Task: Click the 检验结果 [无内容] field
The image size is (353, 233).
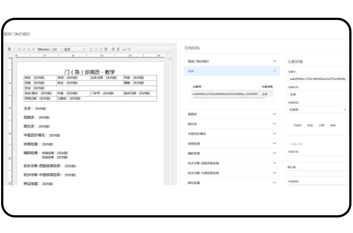Action: 55,157
